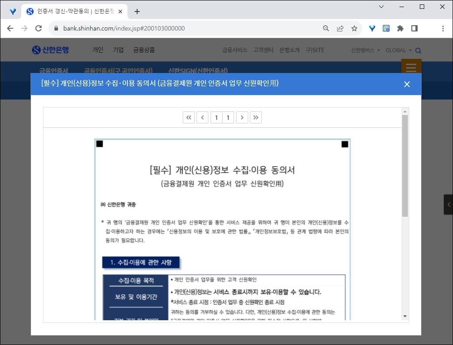
Task: Open site search via the magnifier icon
Action: tap(418, 50)
